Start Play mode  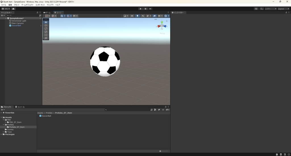[140, 9]
